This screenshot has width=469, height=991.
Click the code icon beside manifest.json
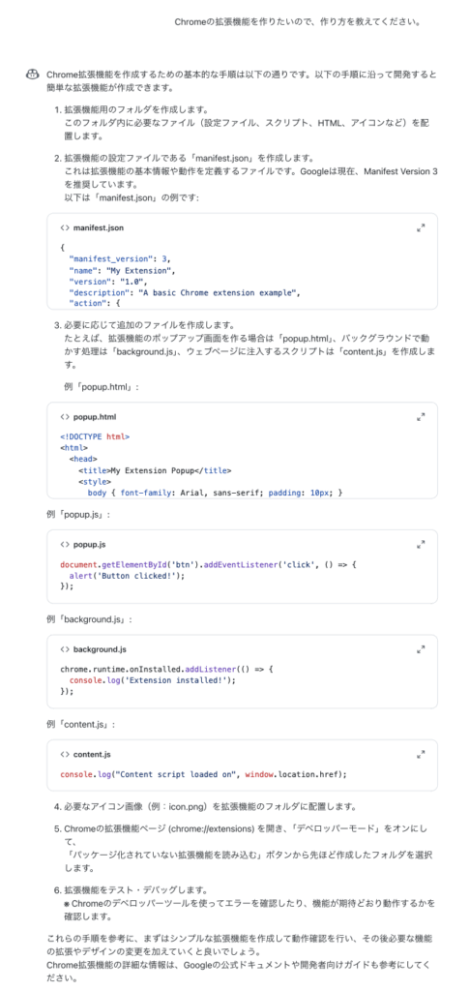(65, 227)
